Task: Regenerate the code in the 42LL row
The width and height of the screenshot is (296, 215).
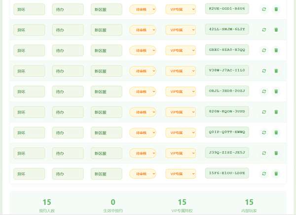Action: (264, 30)
